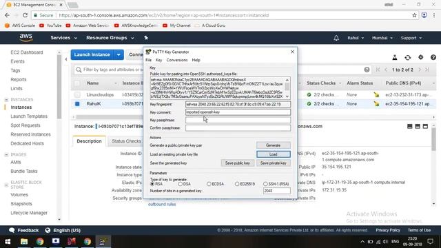Select DSA key type radio

pos(180,184)
